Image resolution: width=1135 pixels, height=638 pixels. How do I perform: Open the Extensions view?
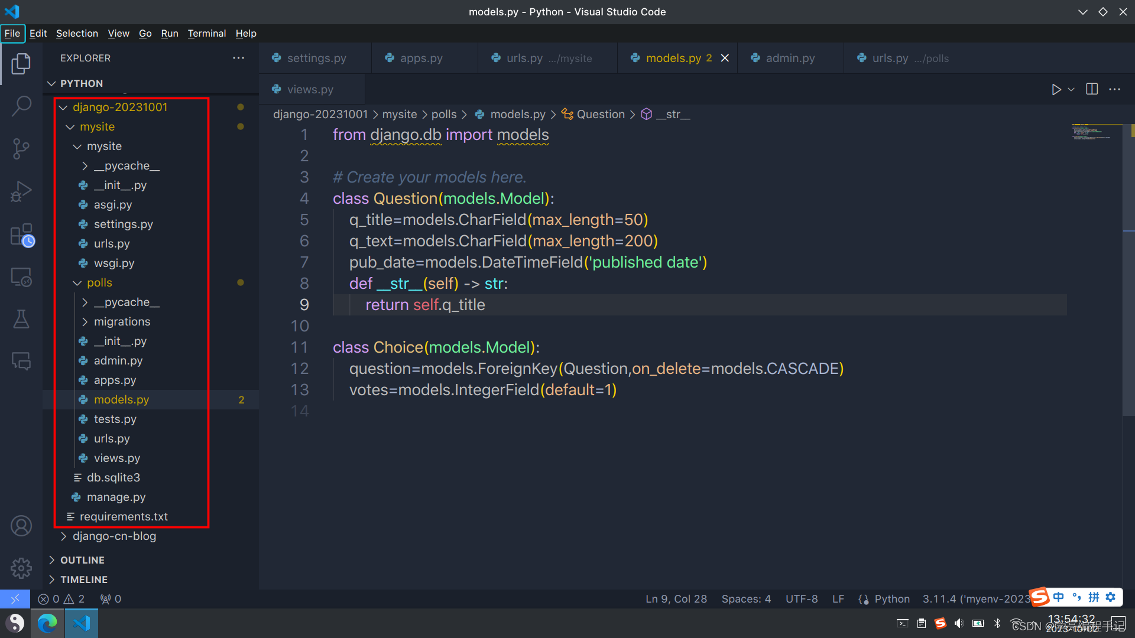tap(22, 235)
